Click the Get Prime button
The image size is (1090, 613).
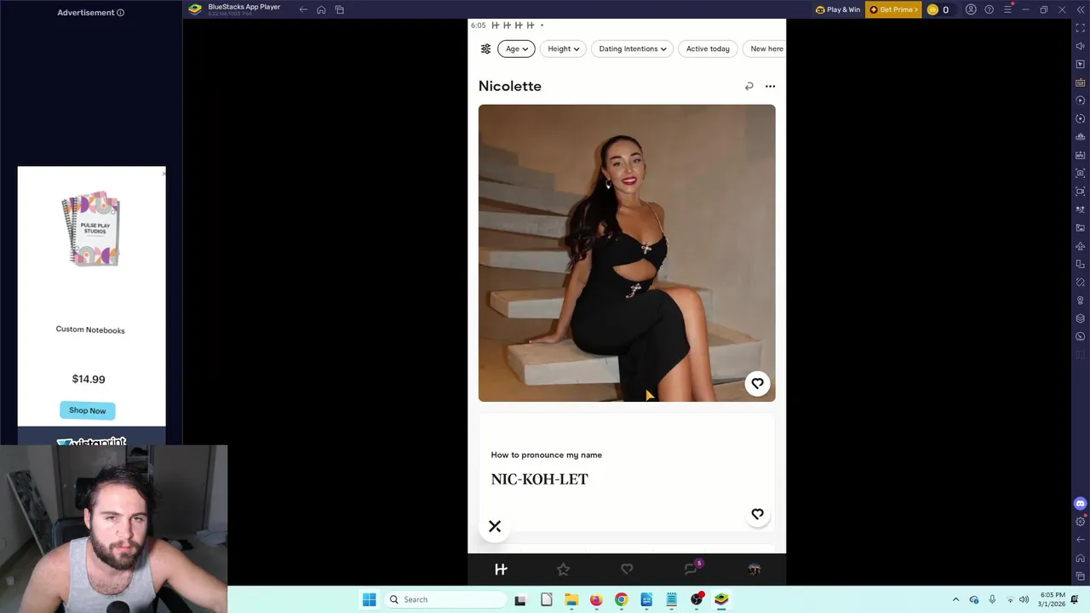point(893,9)
